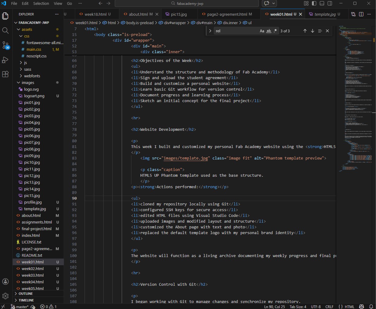Image resolution: width=376 pixels, height=309 pixels.
Task: Open the File menu
Action: click(x=14, y=3)
